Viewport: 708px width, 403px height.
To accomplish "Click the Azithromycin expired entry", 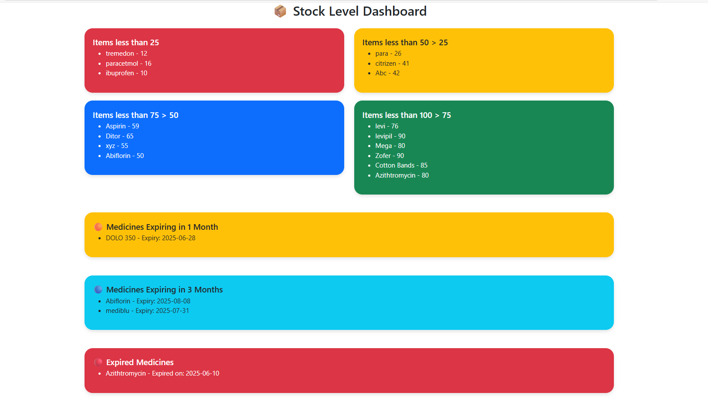I will 163,373.
